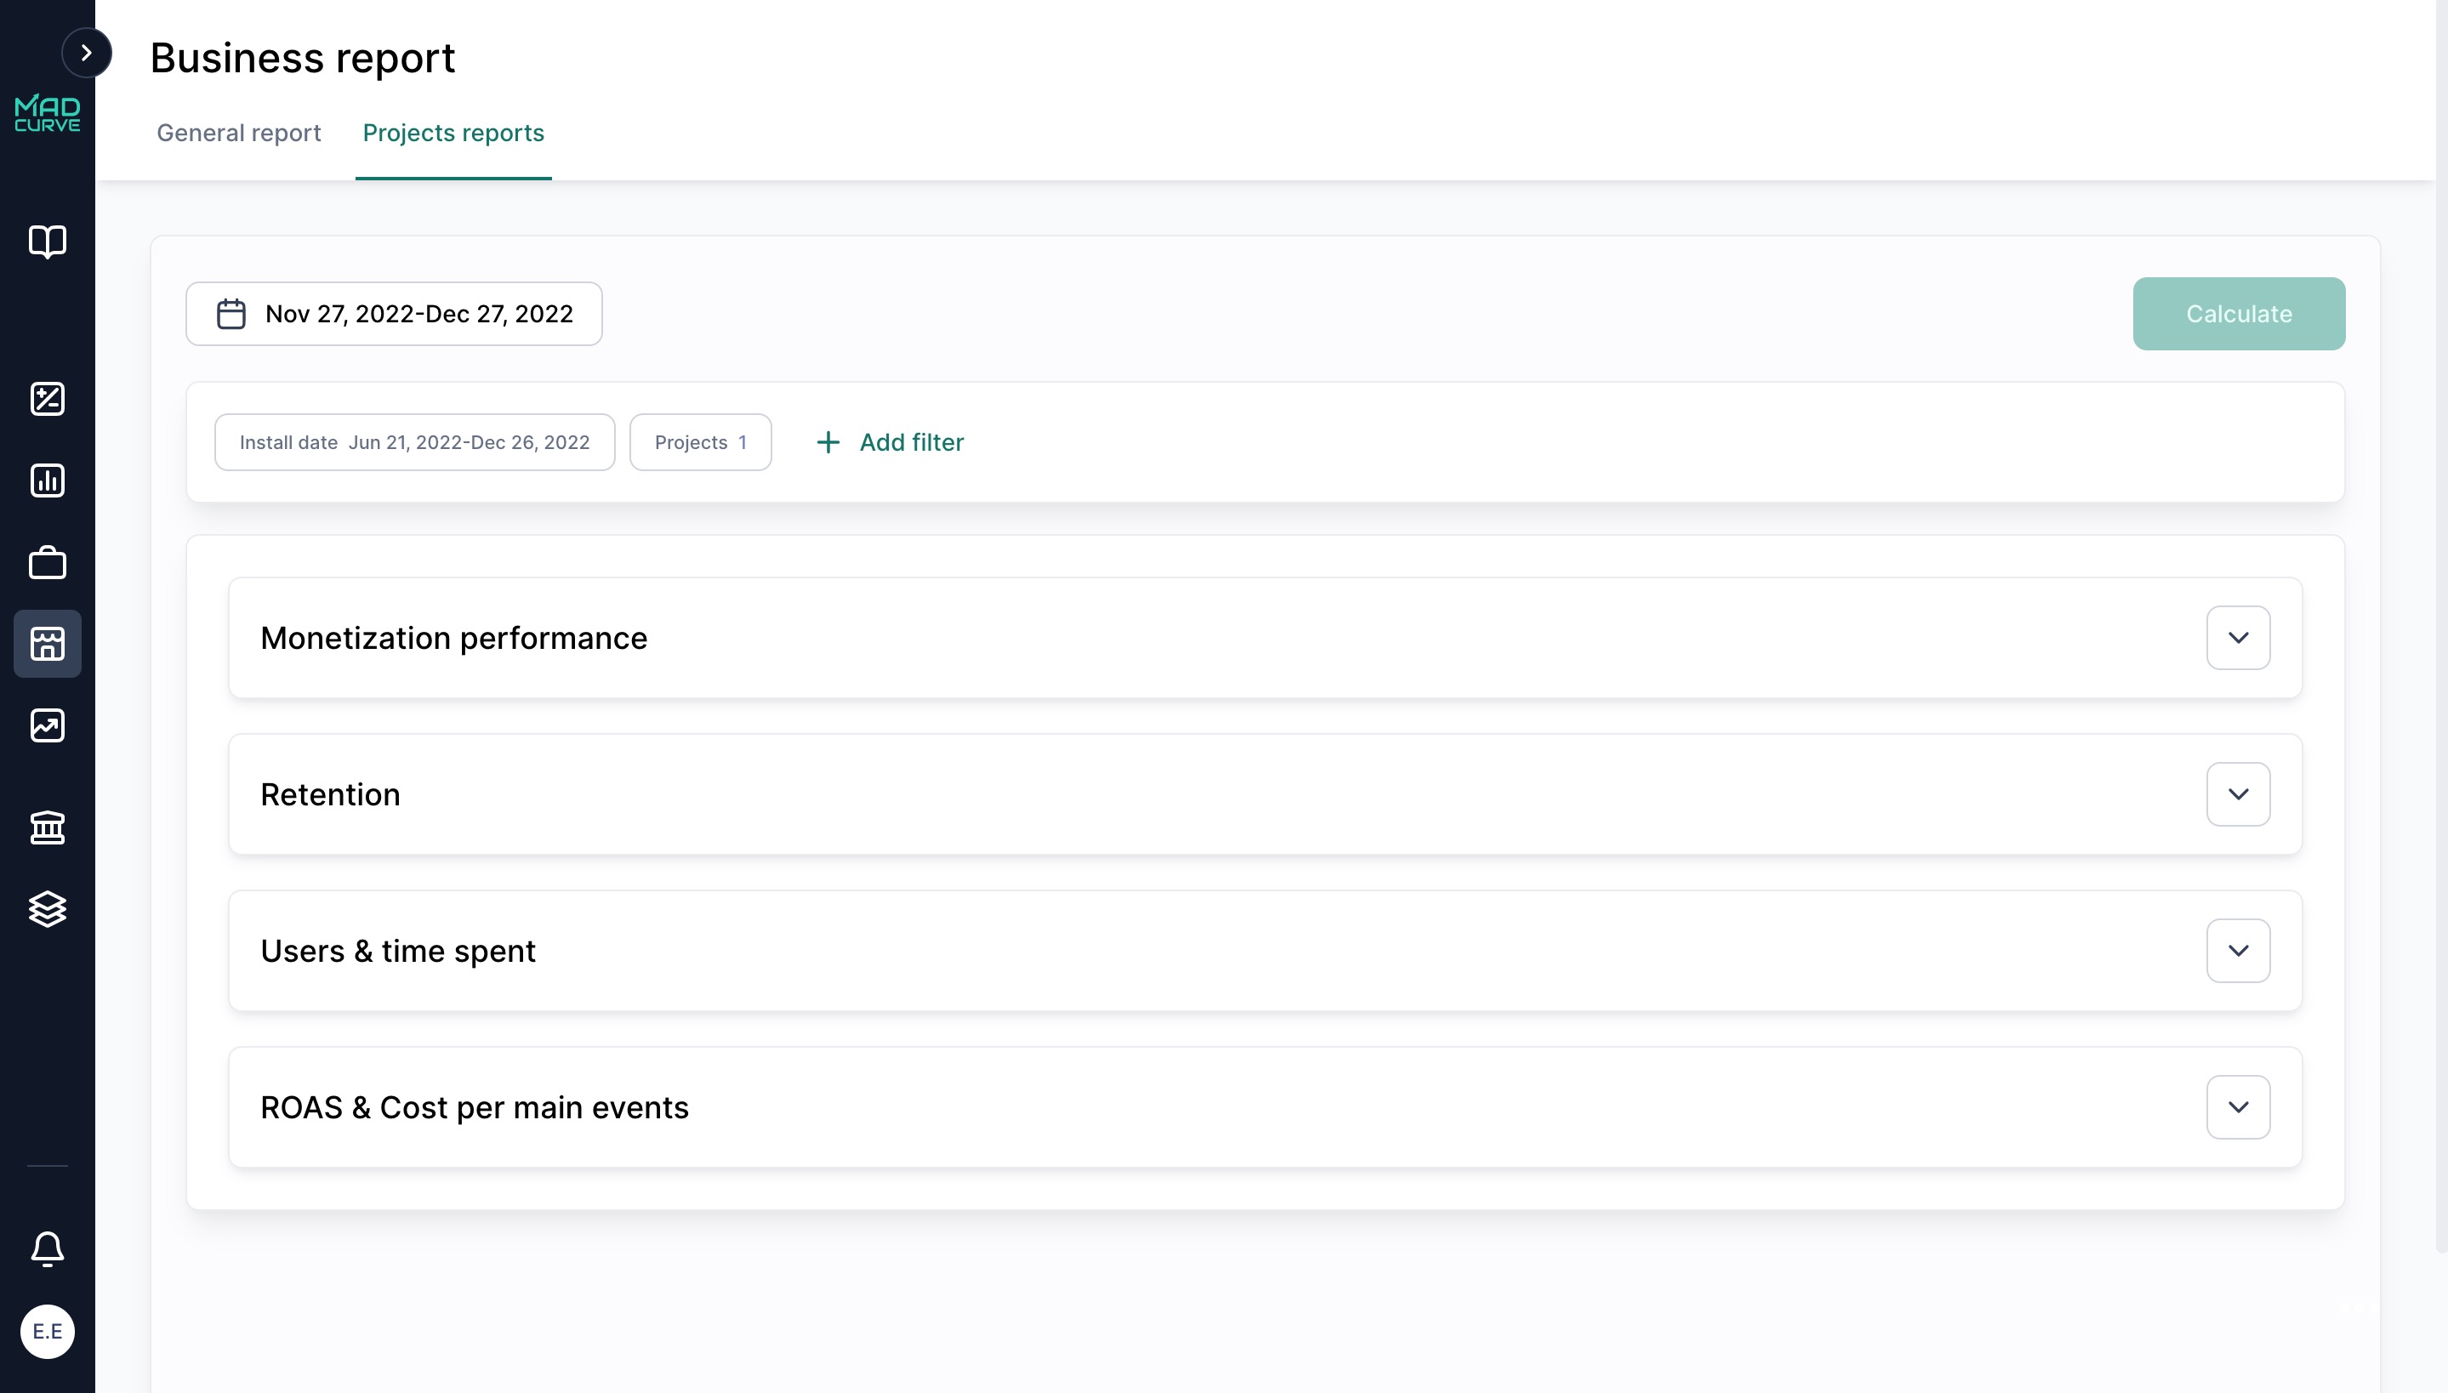The width and height of the screenshot is (2448, 1393).
Task: Select the layers stack icon in sidebar
Action: (47, 909)
